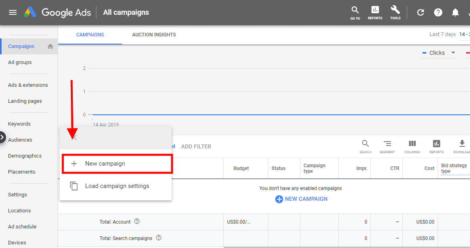
Task: Open Keywords in the left sidebar
Action: pyautogui.click(x=19, y=124)
